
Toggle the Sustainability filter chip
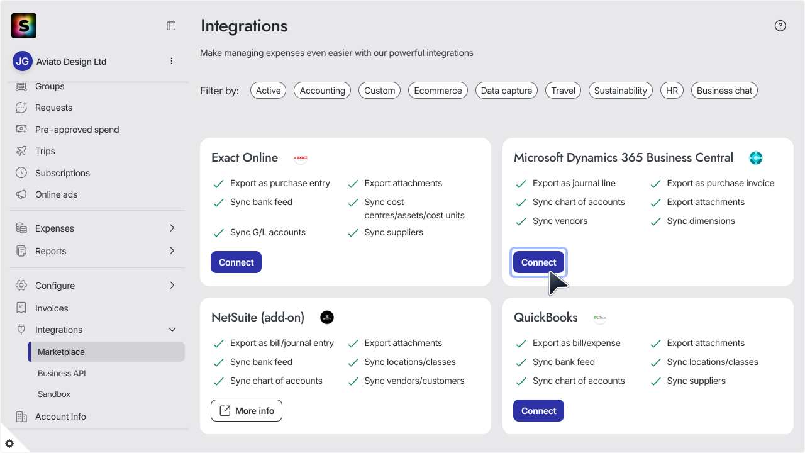(x=621, y=91)
